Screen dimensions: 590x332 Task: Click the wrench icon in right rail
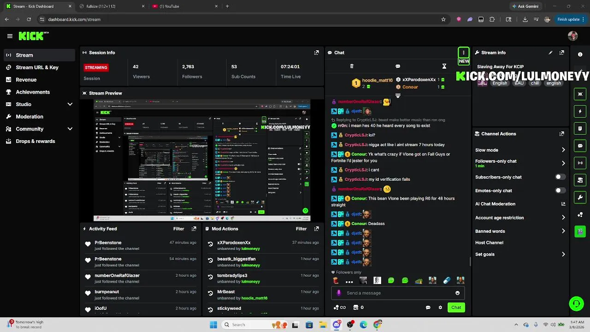pyautogui.click(x=580, y=197)
